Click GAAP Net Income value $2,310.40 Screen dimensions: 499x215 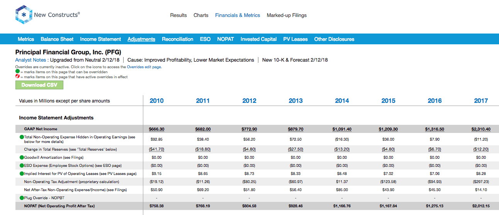point(481,129)
